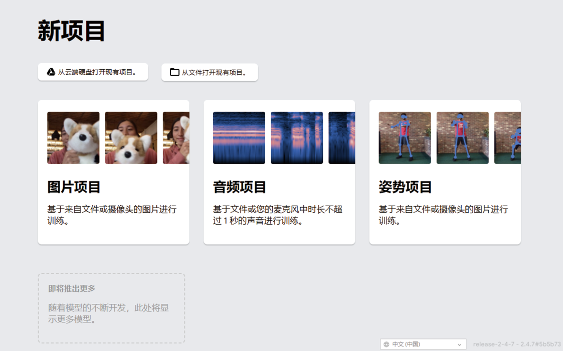Click the language dropdown chevron arrow
Image resolution: width=563 pixels, height=351 pixels.
click(459, 344)
